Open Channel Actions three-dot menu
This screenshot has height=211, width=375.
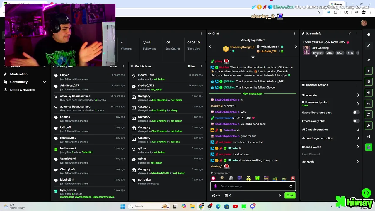(x=357, y=85)
